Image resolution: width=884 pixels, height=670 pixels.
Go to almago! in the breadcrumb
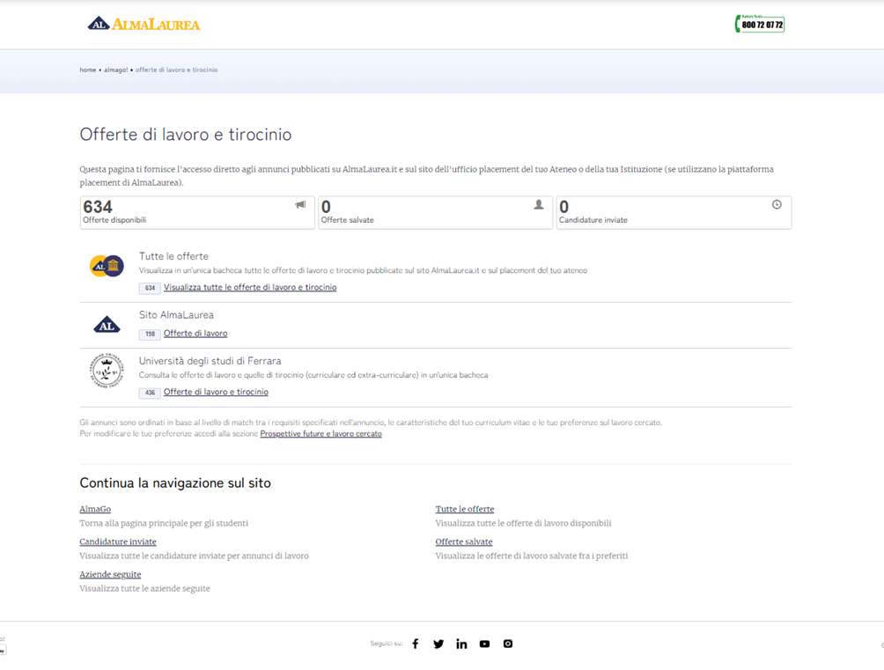[115, 70]
